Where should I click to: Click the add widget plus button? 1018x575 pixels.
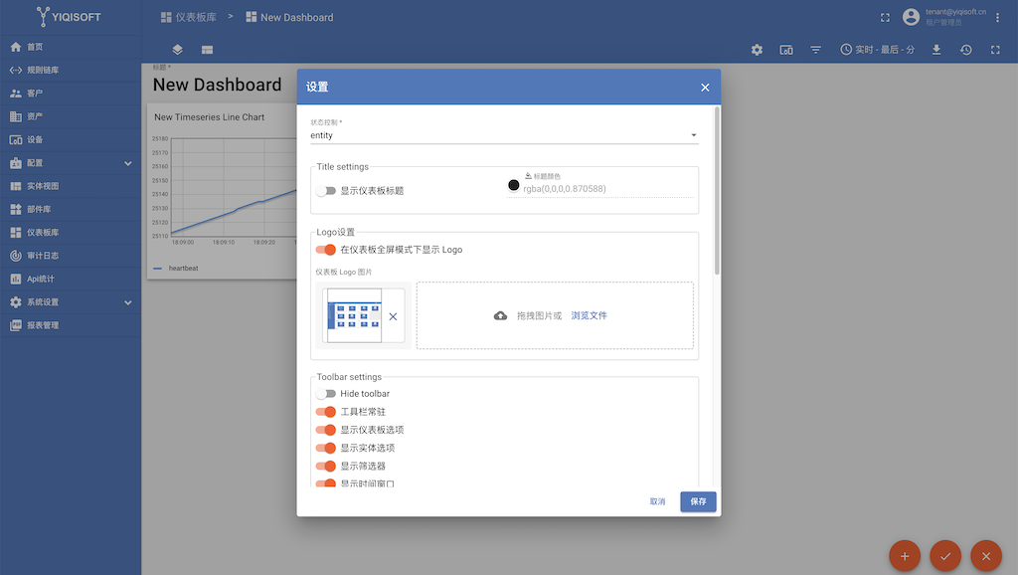(905, 556)
